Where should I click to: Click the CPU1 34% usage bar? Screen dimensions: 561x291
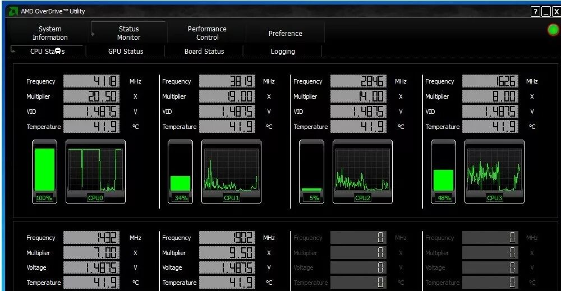click(180, 183)
